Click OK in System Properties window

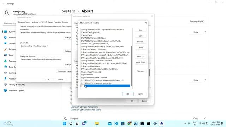pos(48,80)
